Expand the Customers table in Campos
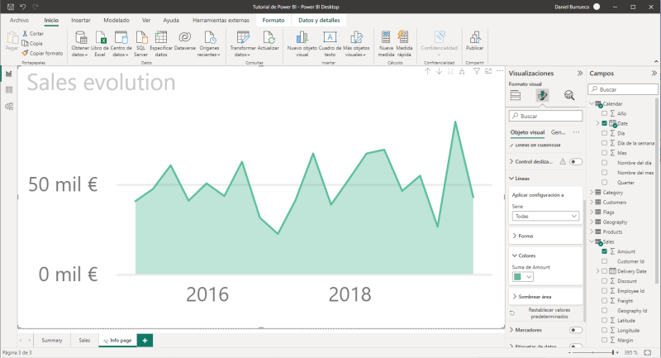 click(x=592, y=202)
